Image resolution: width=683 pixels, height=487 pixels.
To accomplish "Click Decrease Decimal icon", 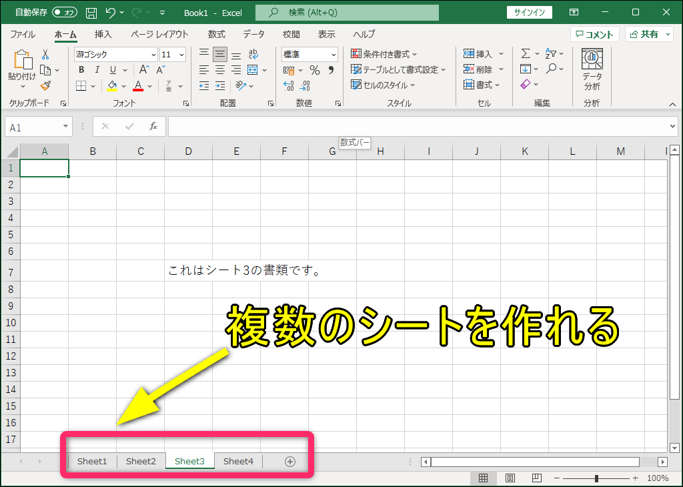I will (305, 86).
